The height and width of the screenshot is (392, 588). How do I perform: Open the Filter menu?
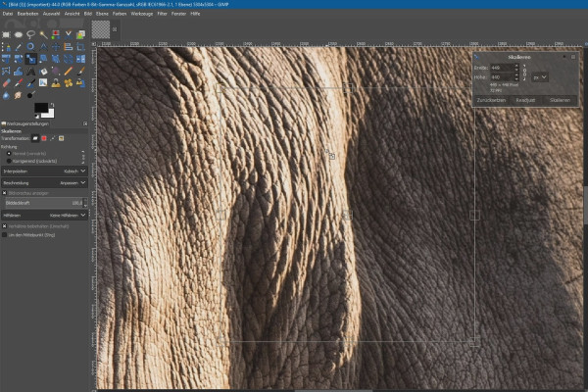(x=162, y=14)
